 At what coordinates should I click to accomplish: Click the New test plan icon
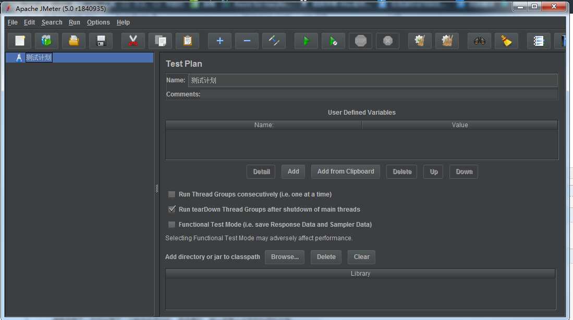(x=20, y=41)
